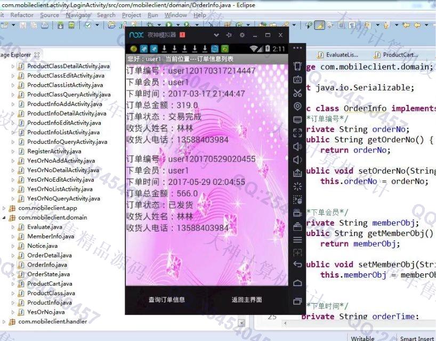Open Help menu

200,15
